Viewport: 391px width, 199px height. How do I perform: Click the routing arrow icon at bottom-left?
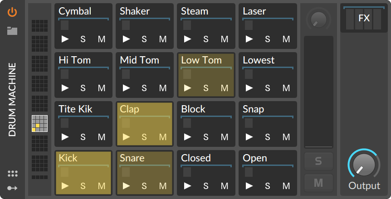13,188
